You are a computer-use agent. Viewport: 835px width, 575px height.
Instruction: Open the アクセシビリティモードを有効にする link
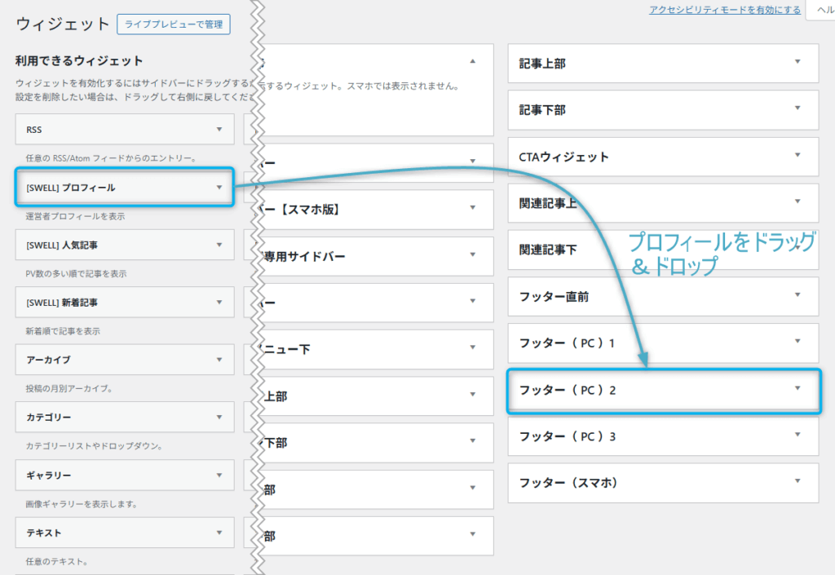coord(725,10)
